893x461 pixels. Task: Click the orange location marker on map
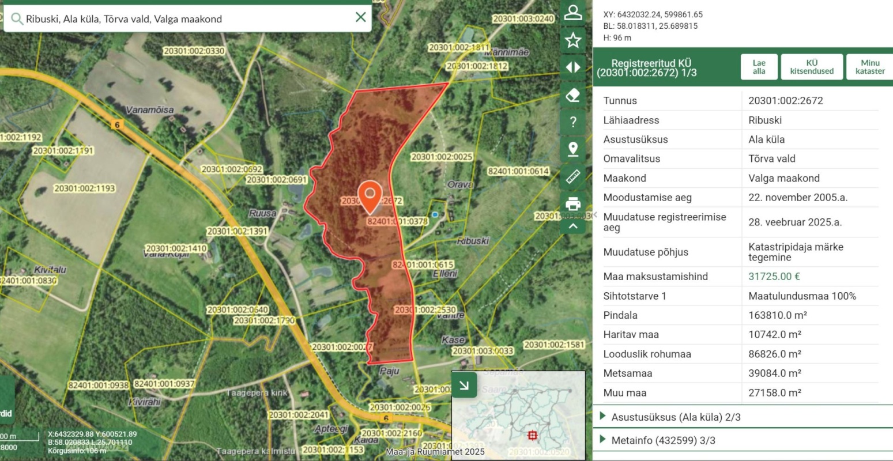[370, 195]
